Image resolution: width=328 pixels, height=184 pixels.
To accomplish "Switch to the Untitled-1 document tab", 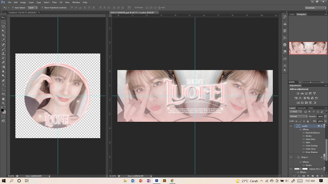I will point(23,13).
